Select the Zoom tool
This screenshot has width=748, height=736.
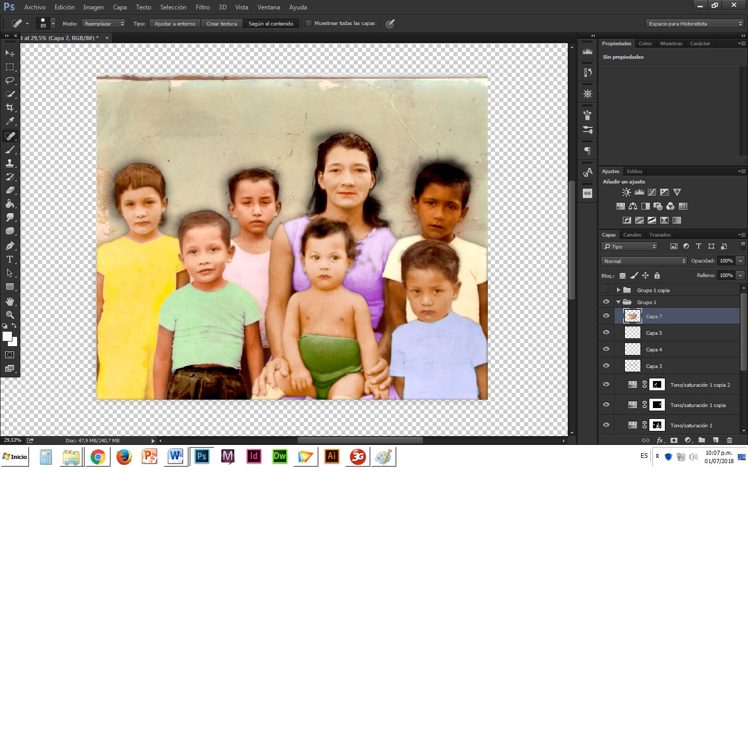point(10,315)
